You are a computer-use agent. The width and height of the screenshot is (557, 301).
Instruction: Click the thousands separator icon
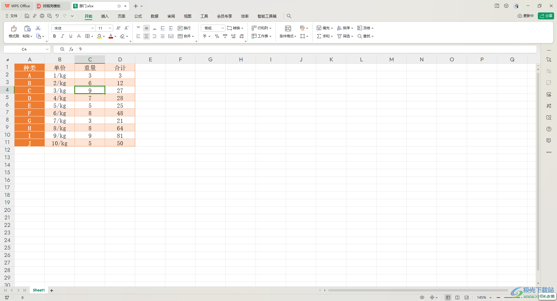(225, 36)
